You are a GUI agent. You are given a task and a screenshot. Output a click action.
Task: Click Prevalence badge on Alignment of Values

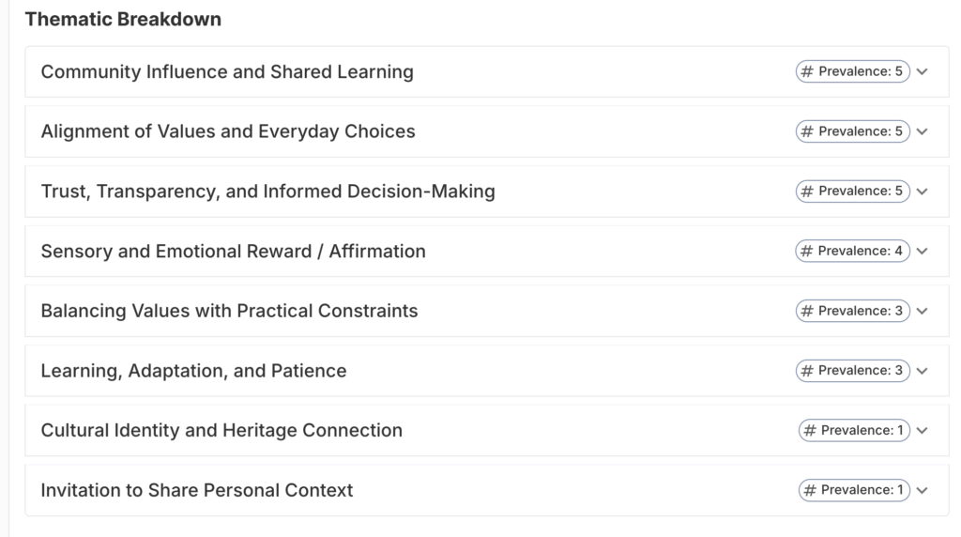853,131
